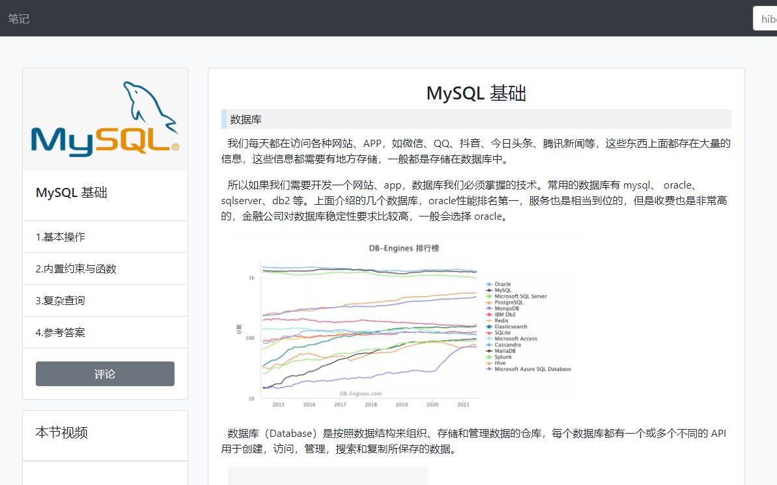Open the 笔记 menu item
Screen dimensions: 777x485
tap(18, 18)
